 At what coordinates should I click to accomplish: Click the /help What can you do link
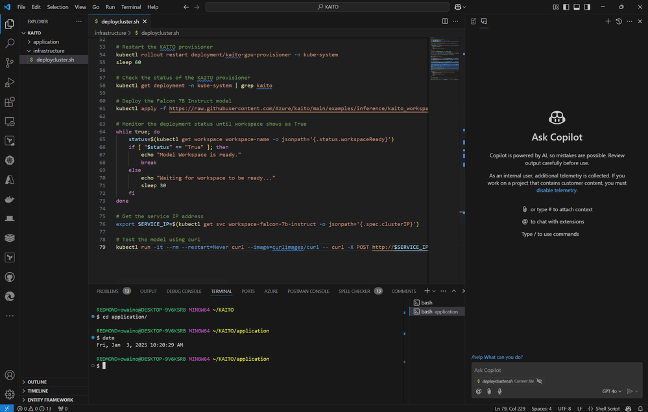497,357
